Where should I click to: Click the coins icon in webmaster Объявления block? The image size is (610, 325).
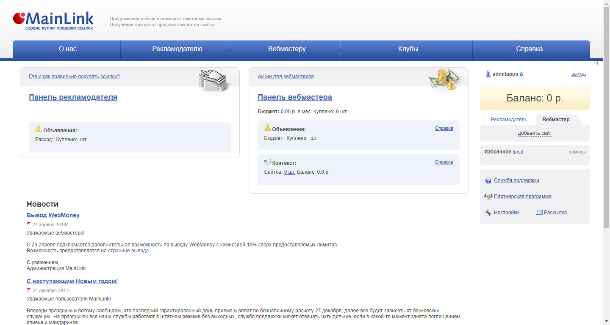[267, 128]
